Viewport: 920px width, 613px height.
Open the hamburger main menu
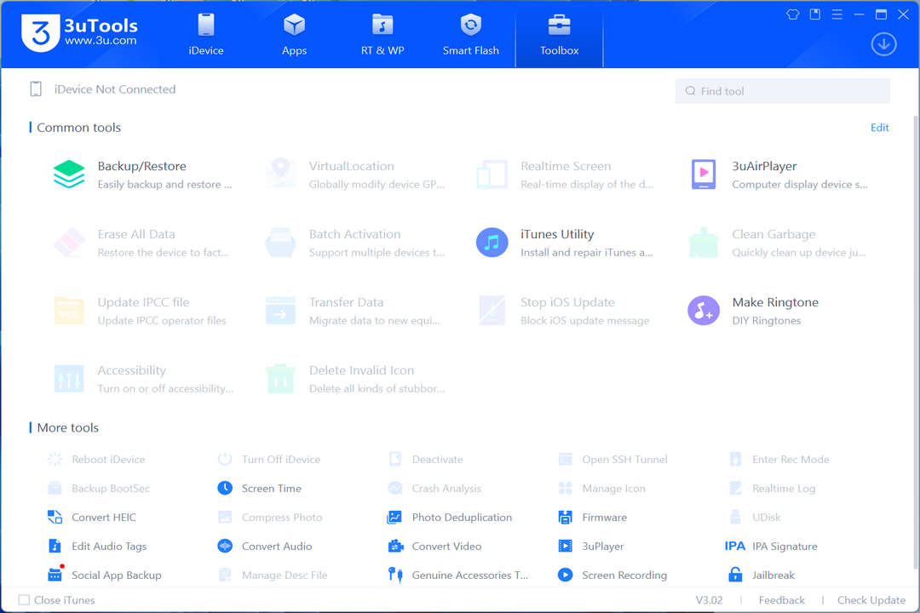point(837,14)
